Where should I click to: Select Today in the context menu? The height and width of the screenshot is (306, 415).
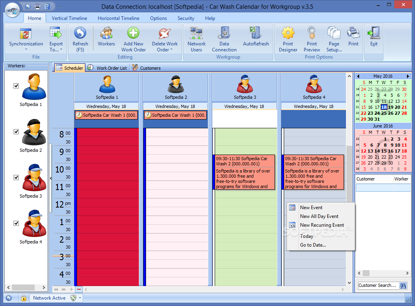(x=321, y=236)
